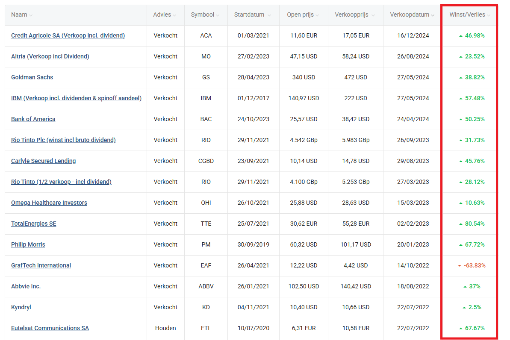Select the EAF symbol cell
Screen dimensions: 510x340
click(206, 265)
